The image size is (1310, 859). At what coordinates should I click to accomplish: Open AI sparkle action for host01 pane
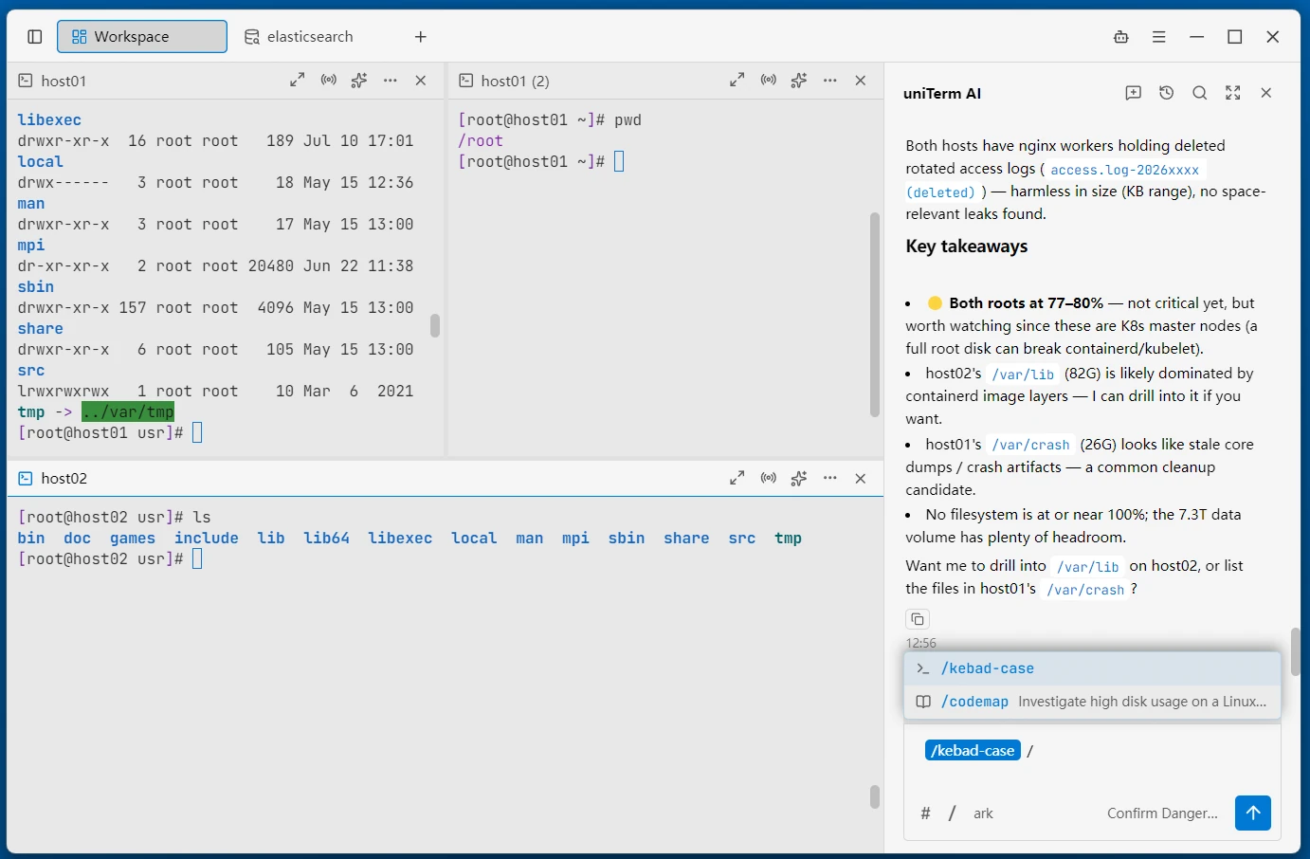[359, 81]
